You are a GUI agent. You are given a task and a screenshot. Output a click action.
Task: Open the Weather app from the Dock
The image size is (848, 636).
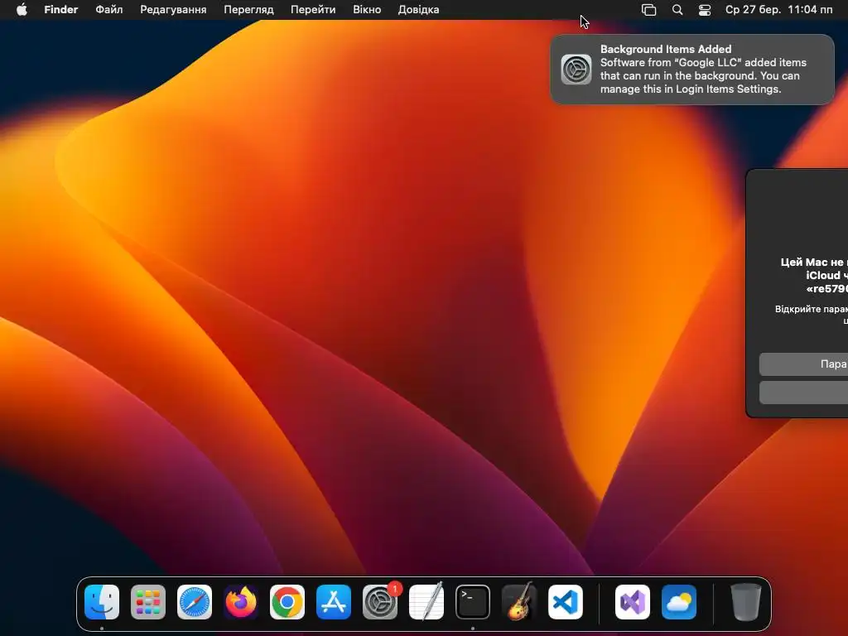tap(679, 602)
